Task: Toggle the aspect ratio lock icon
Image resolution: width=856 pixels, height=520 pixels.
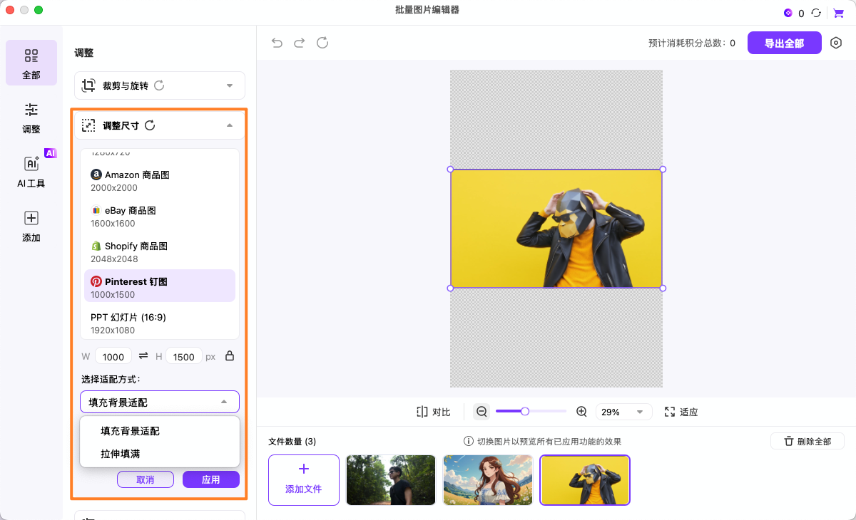Action: click(230, 356)
